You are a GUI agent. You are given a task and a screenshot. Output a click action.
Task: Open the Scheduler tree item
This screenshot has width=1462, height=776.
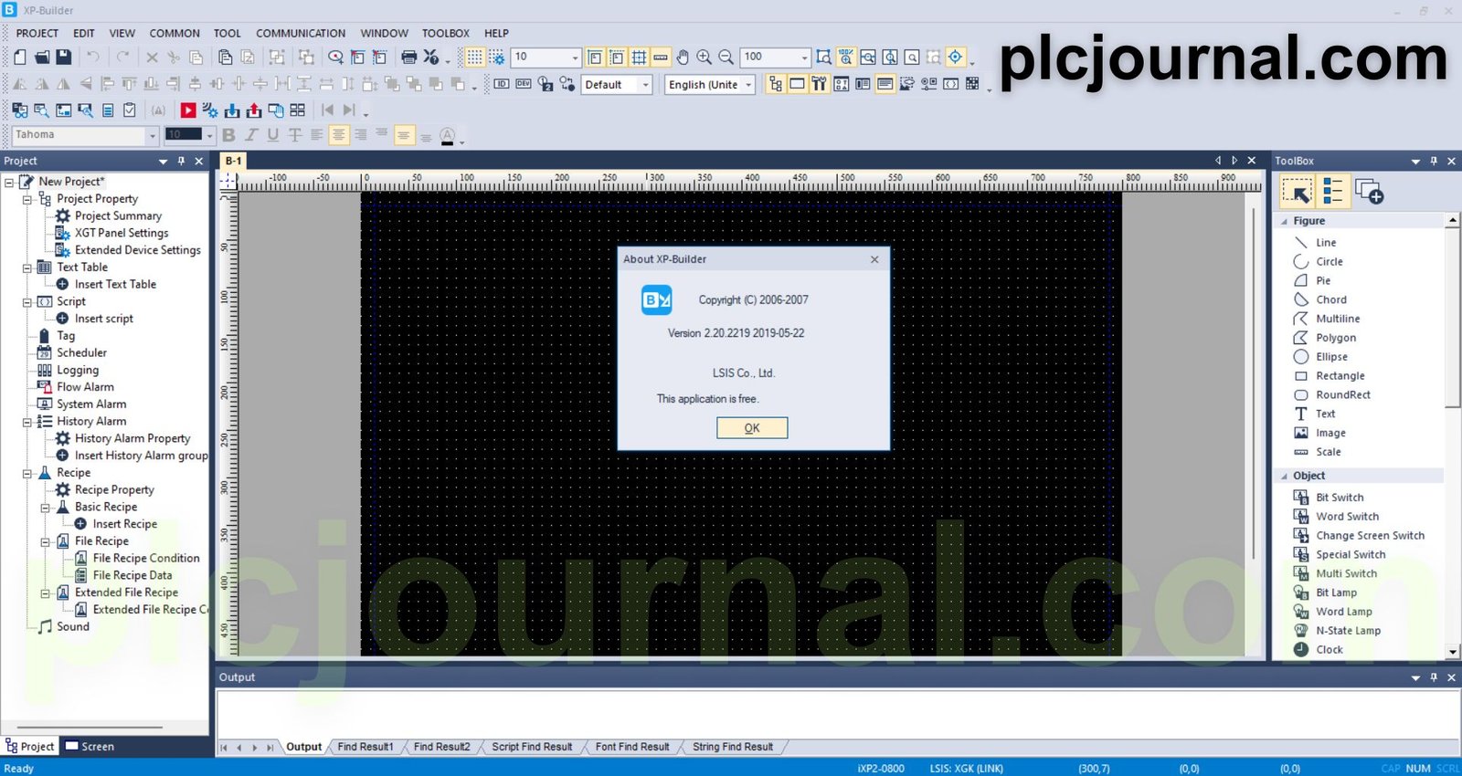pyautogui.click(x=81, y=352)
